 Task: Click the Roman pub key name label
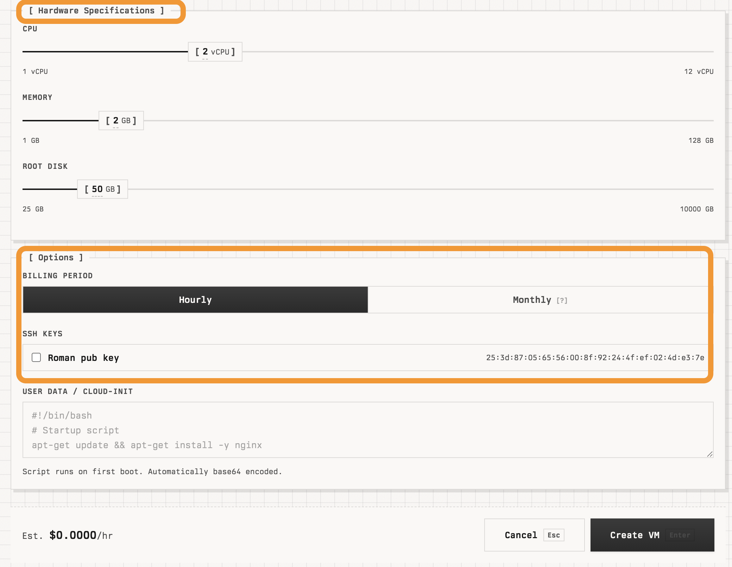(83, 358)
